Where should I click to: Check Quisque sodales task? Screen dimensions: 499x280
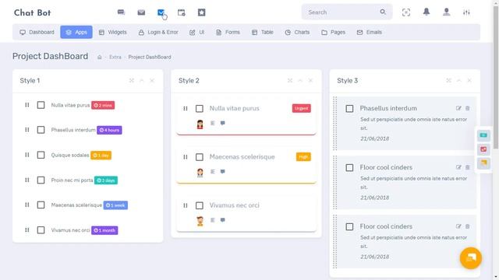point(41,155)
